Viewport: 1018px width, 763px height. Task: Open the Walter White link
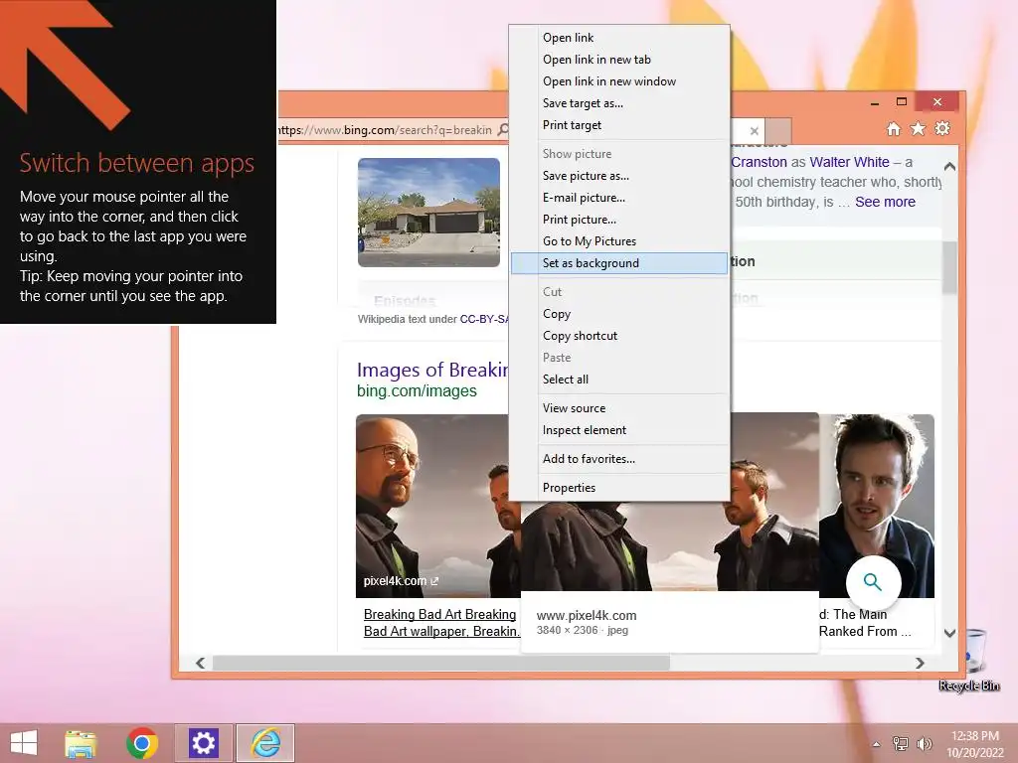tap(849, 162)
